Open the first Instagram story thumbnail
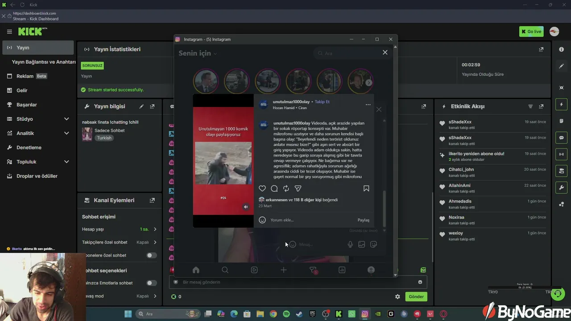Image resolution: width=571 pixels, height=321 pixels. click(x=206, y=82)
